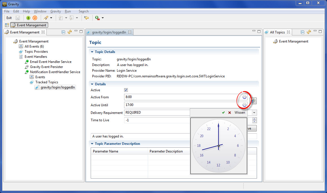Click the orange power toolbar icon
This screenshot has height=193, width=327.
[35, 18]
